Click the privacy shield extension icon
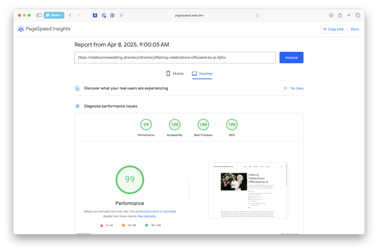 tap(104, 15)
